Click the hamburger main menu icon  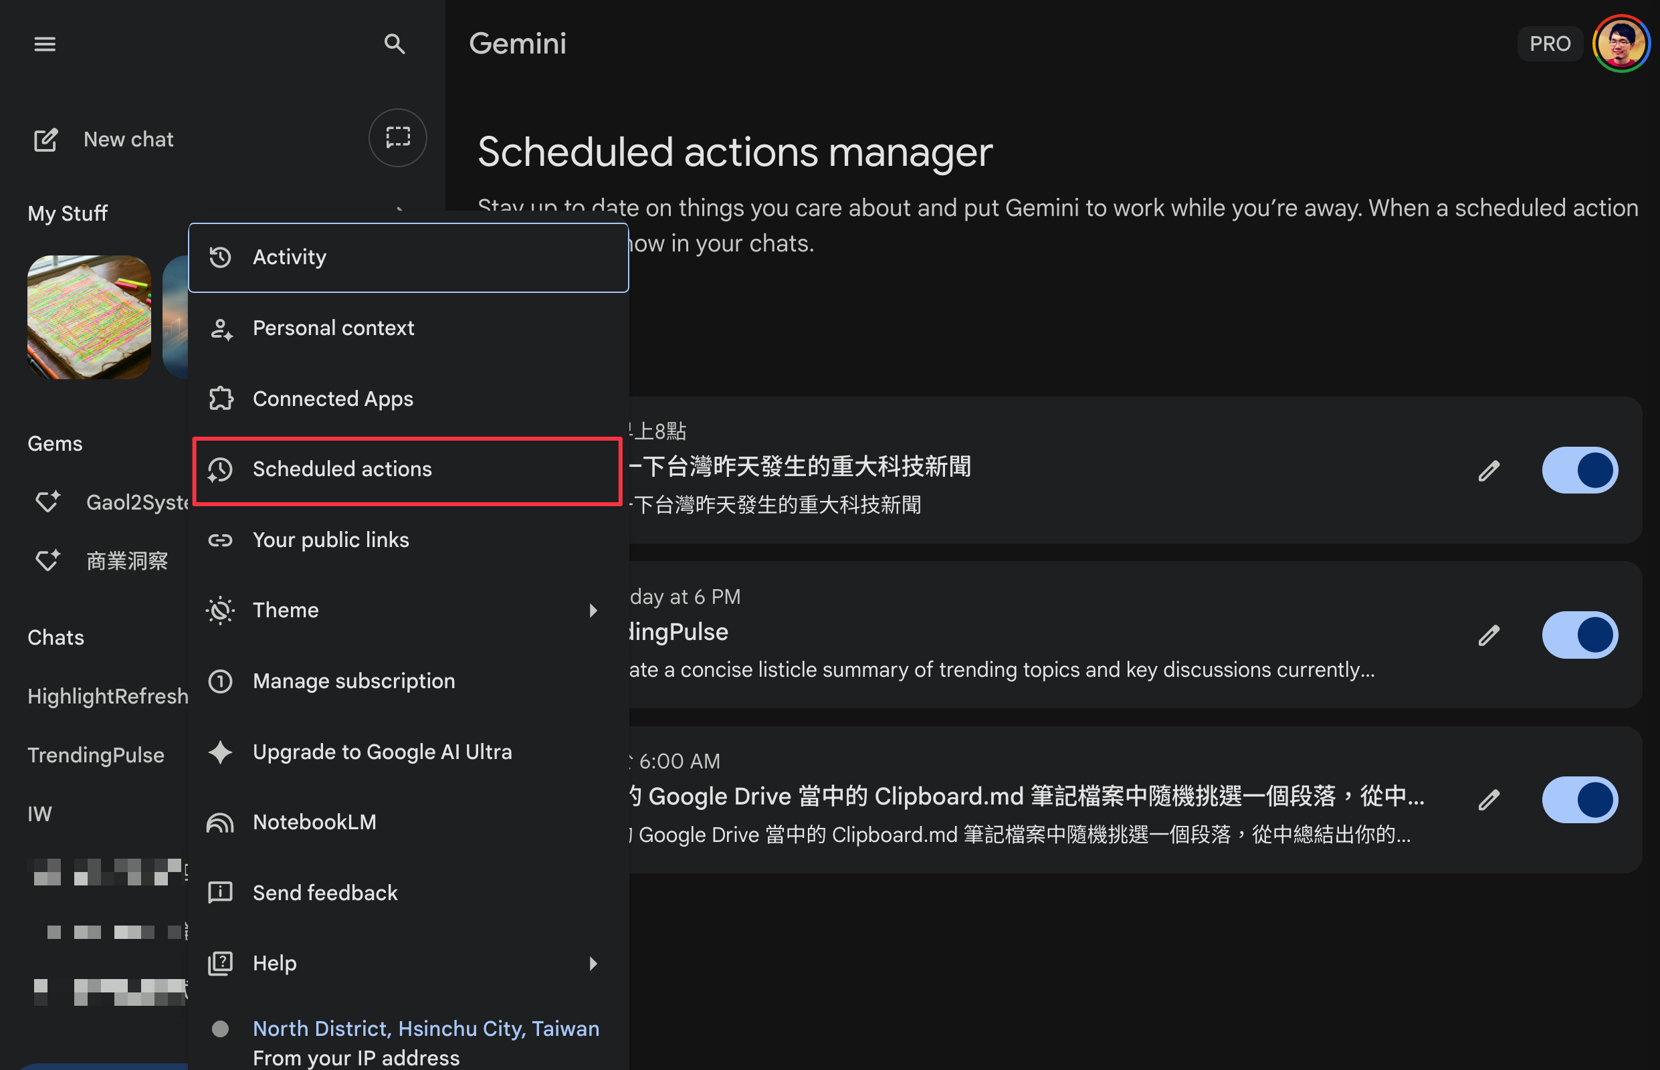point(44,43)
